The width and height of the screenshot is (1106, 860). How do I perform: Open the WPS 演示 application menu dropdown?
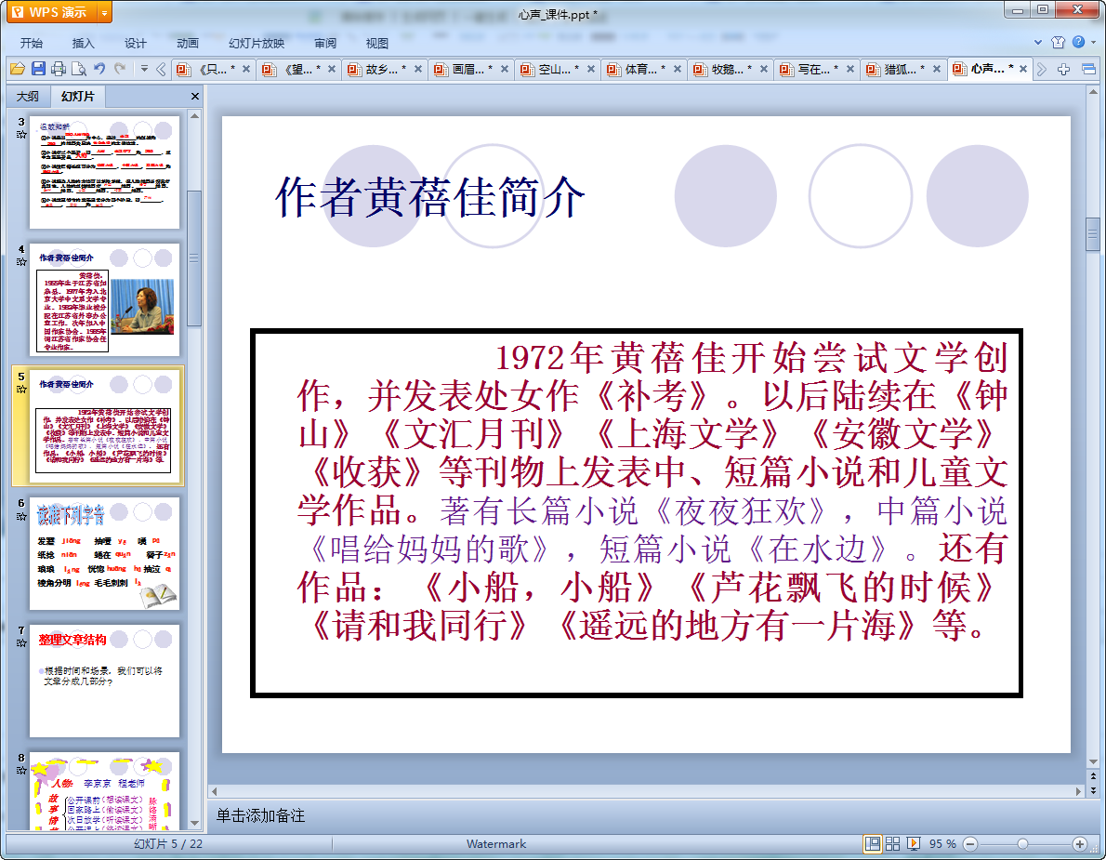tap(104, 13)
